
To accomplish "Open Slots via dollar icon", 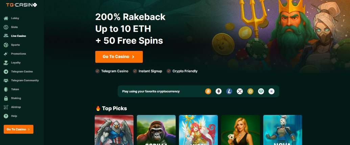I will pyautogui.click(x=6, y=27).
